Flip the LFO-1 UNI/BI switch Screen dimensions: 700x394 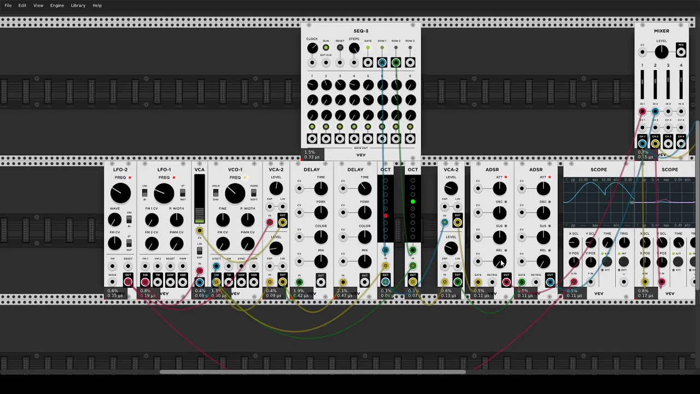click(144, 193)
